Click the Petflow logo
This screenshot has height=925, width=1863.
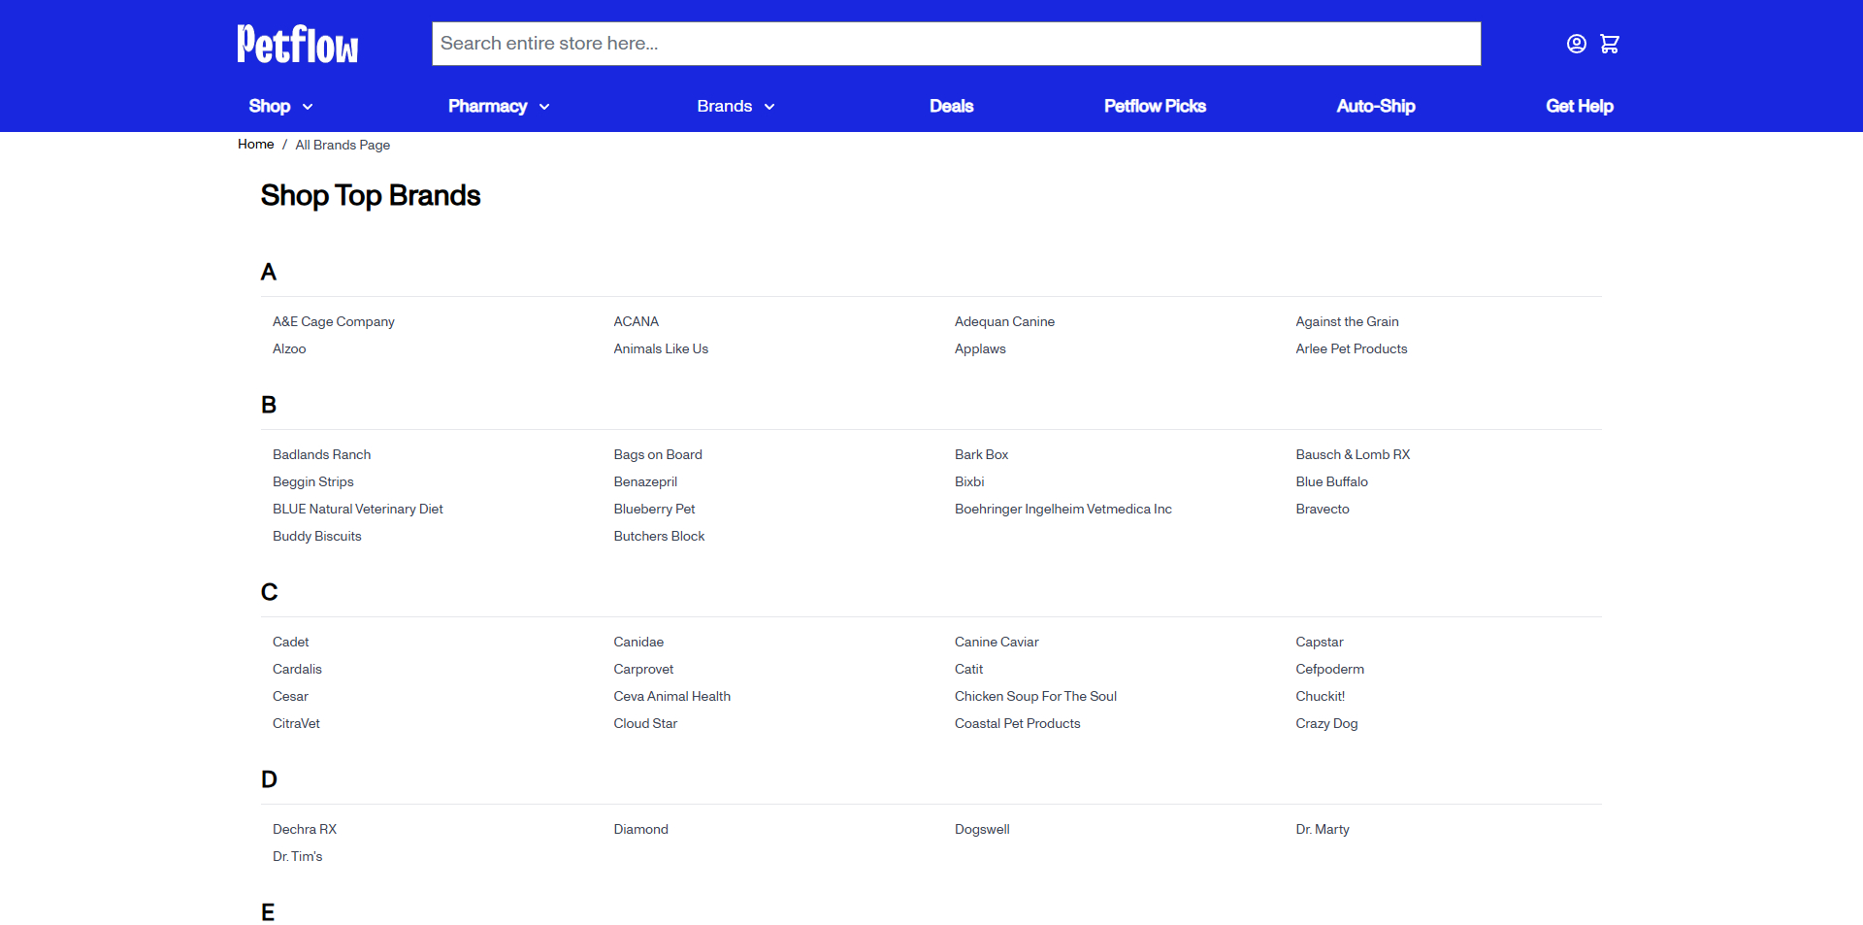(x=297, y=45)
